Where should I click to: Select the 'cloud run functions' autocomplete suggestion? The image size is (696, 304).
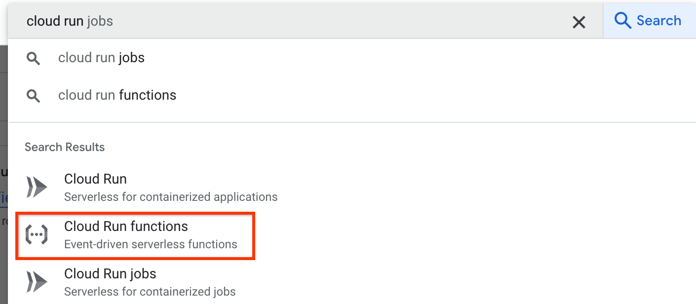coord(117,95)
